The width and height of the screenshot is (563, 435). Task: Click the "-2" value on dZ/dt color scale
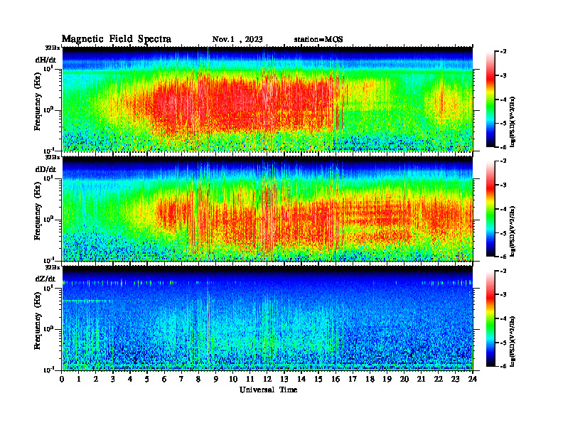[x=503, y=271]
